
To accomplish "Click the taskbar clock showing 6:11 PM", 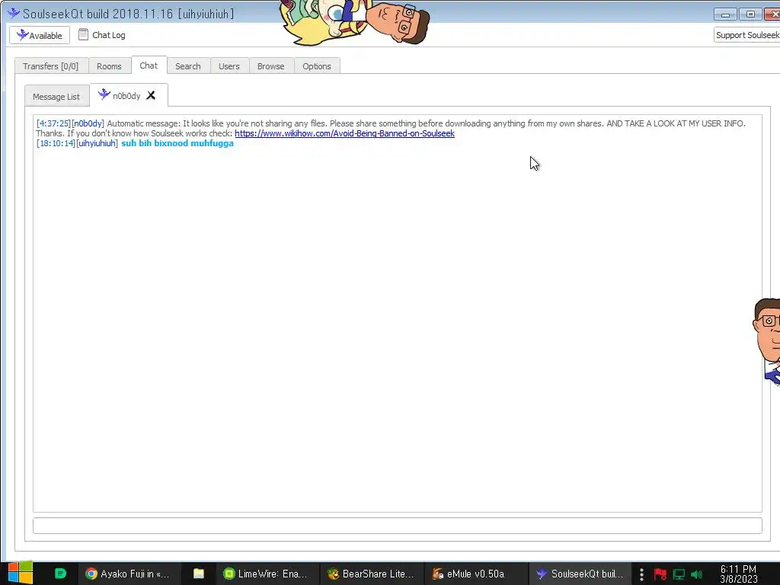I will [739, 574].
